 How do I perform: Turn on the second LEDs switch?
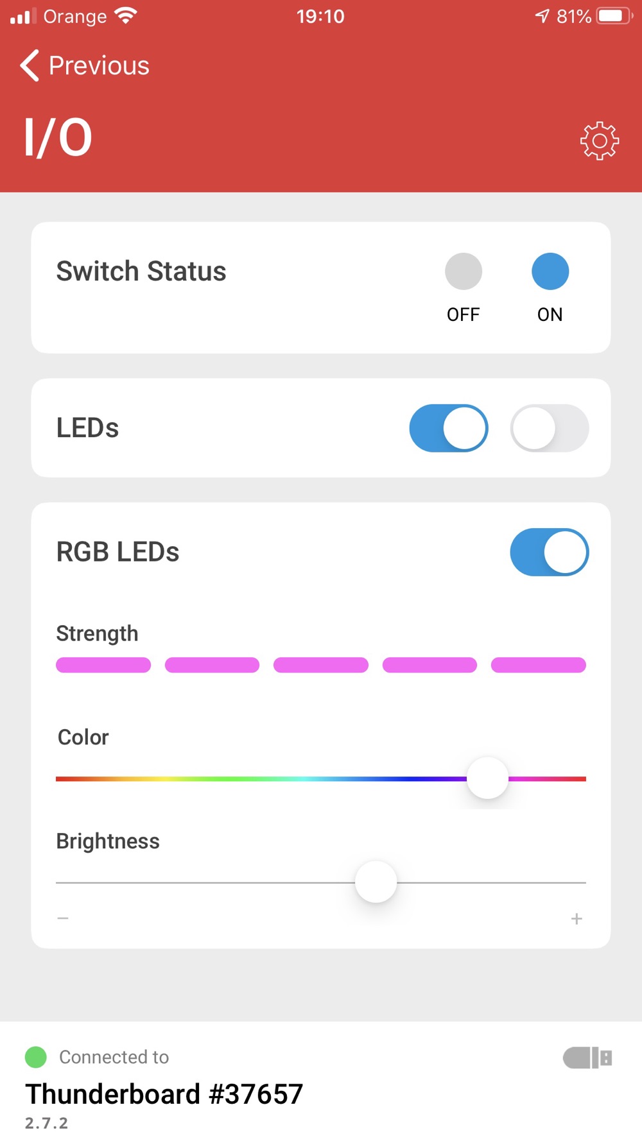pos(550,428)
